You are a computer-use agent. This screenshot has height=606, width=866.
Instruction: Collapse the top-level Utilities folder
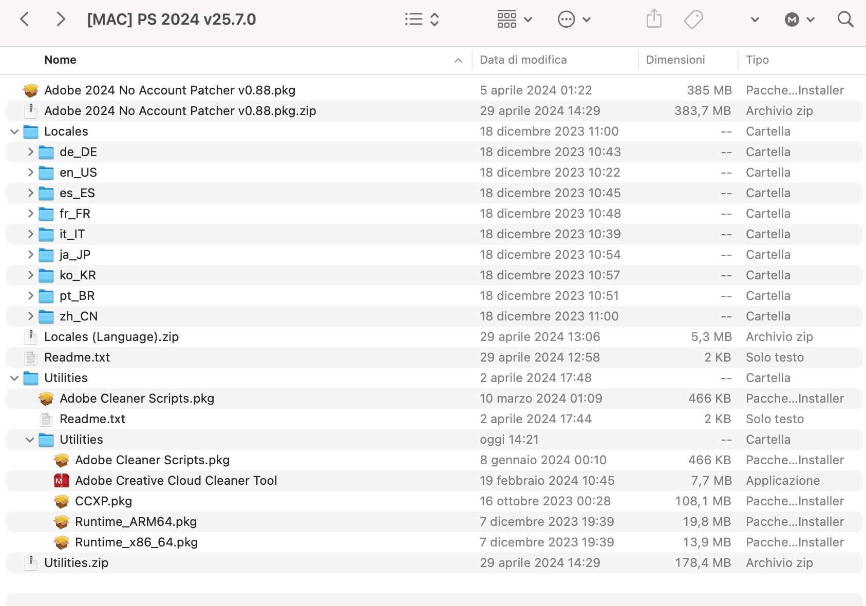(14, 378)
